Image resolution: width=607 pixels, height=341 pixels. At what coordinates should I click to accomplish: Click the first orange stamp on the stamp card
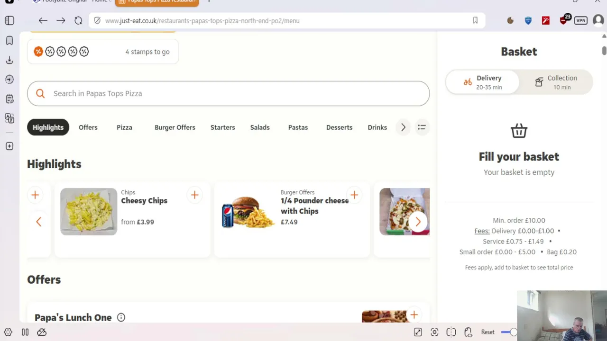click(38, 52)
